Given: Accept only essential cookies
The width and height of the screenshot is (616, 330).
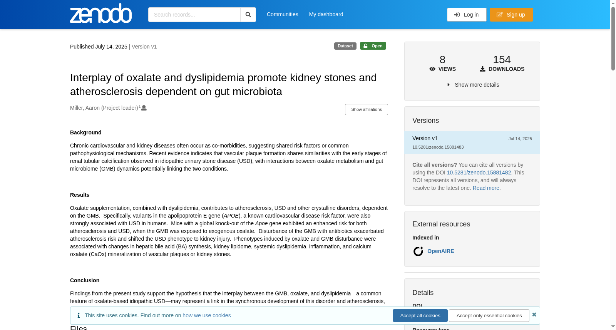Looking at the screenshot, I should [x=489, y=315].
